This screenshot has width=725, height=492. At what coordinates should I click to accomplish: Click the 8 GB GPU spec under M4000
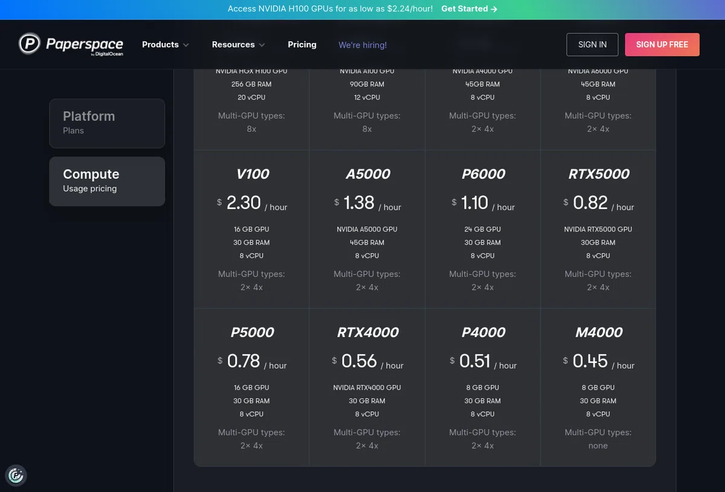[598, 388]
